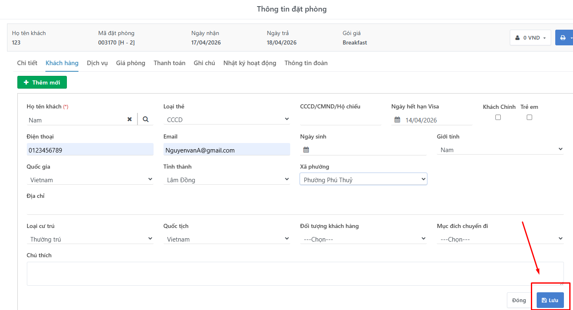Click the Breakfast rate package text
Screen dimensions: 573x310
(355, 42)
